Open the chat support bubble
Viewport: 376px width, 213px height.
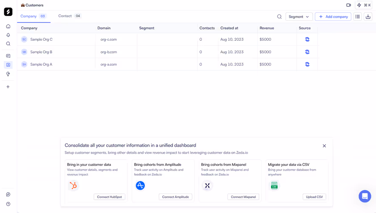point(365,196)
